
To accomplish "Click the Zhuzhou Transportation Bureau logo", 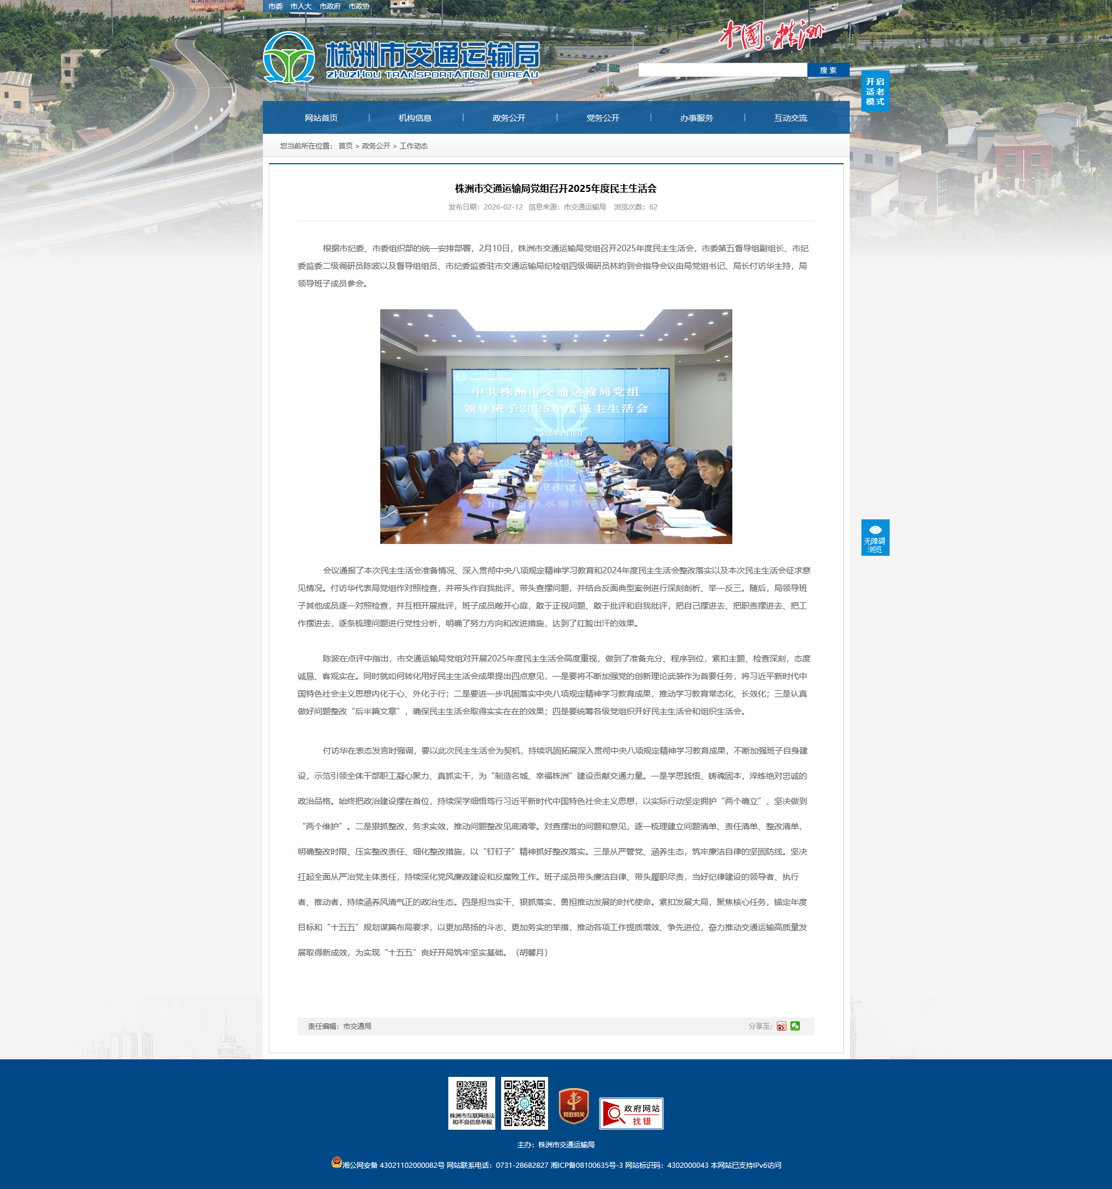I will [x=401, y=59].
